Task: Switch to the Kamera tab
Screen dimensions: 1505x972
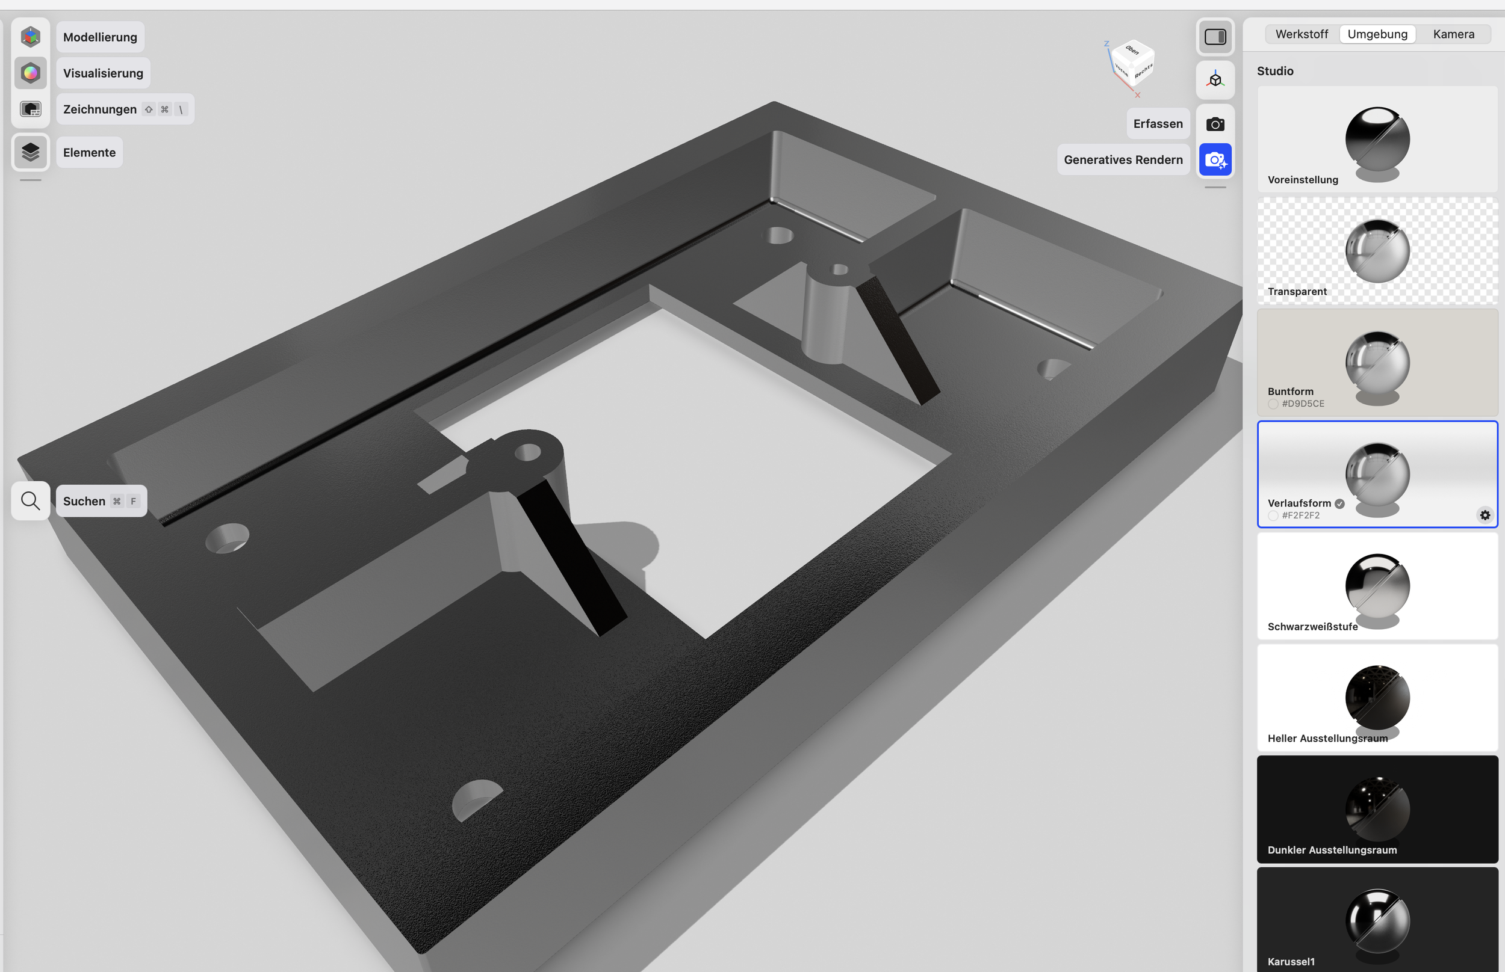Action: tap(1453, 34)
